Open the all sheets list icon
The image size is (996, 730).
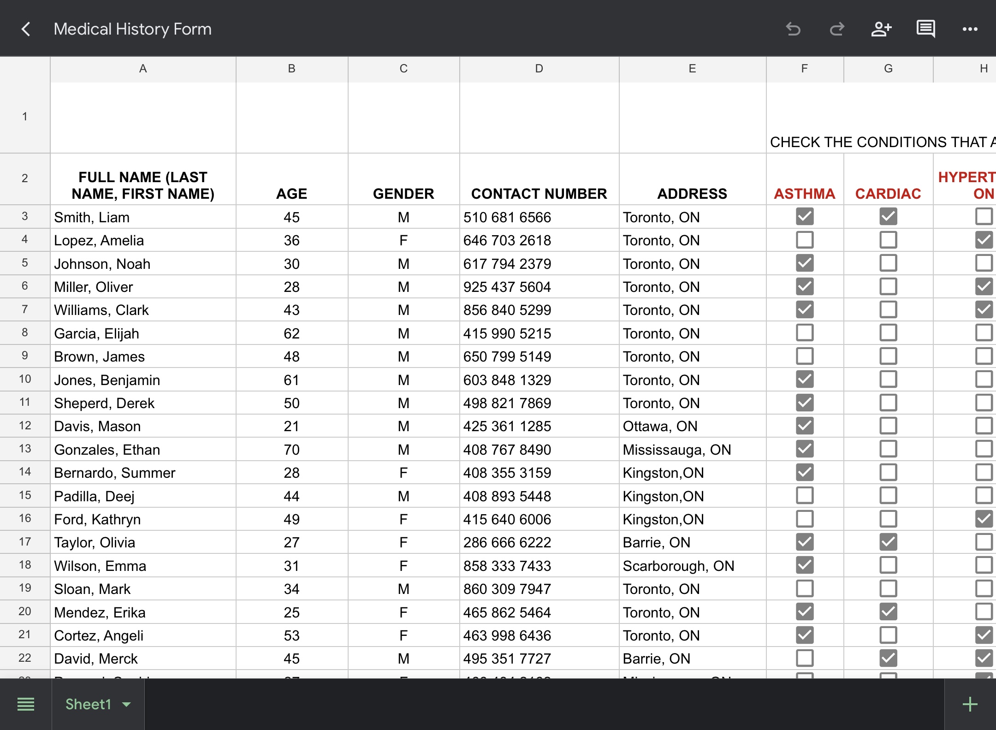pyautogui.click(x=26, y=704)
